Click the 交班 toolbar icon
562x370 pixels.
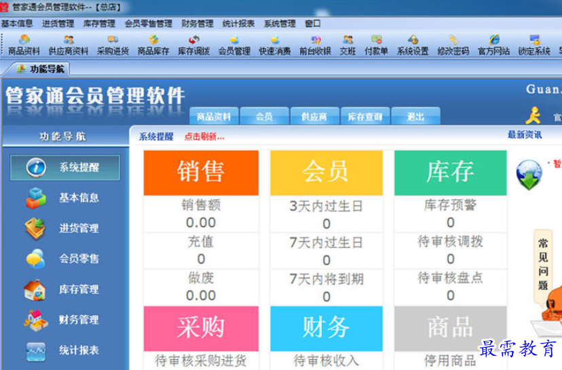pos(348,45)
